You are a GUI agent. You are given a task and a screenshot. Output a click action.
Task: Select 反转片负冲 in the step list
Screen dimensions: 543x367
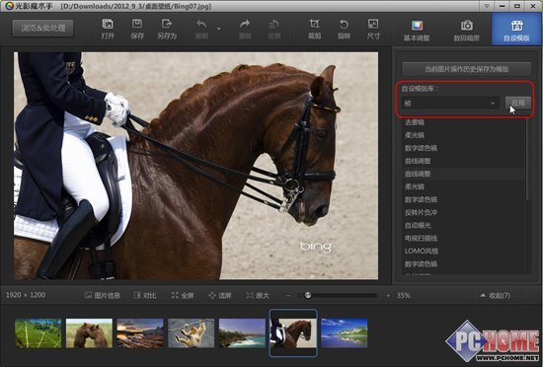click(421, 212)
